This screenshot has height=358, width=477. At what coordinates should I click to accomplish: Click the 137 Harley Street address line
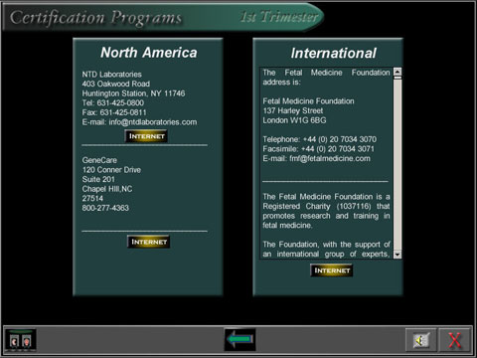293,110
